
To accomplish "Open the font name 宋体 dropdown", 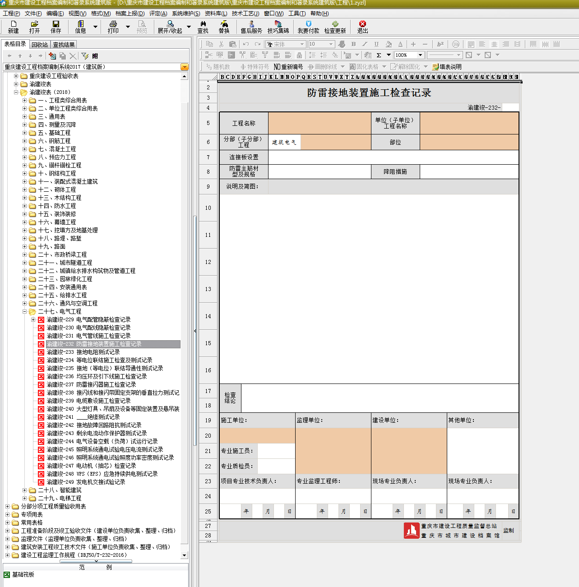I will click(x=302, y=44).
